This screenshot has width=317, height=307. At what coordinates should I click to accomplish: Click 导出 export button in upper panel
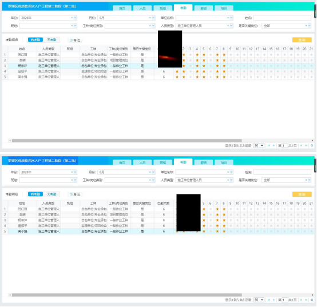point(75,40)
